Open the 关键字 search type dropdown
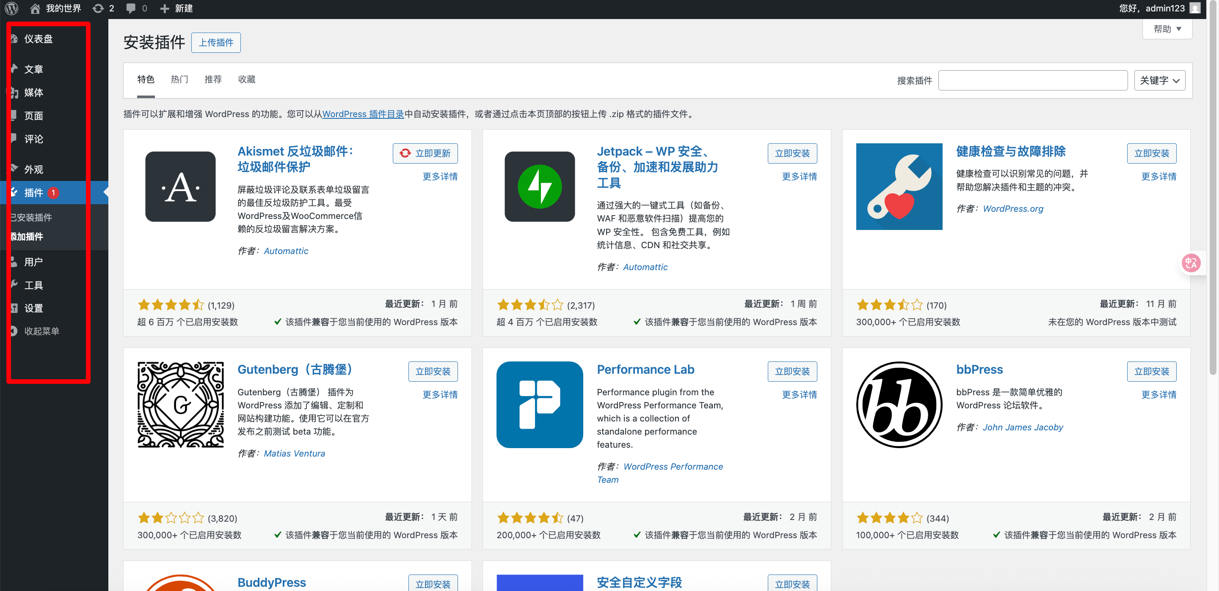1219x591 pixels. pos(1159,80)
